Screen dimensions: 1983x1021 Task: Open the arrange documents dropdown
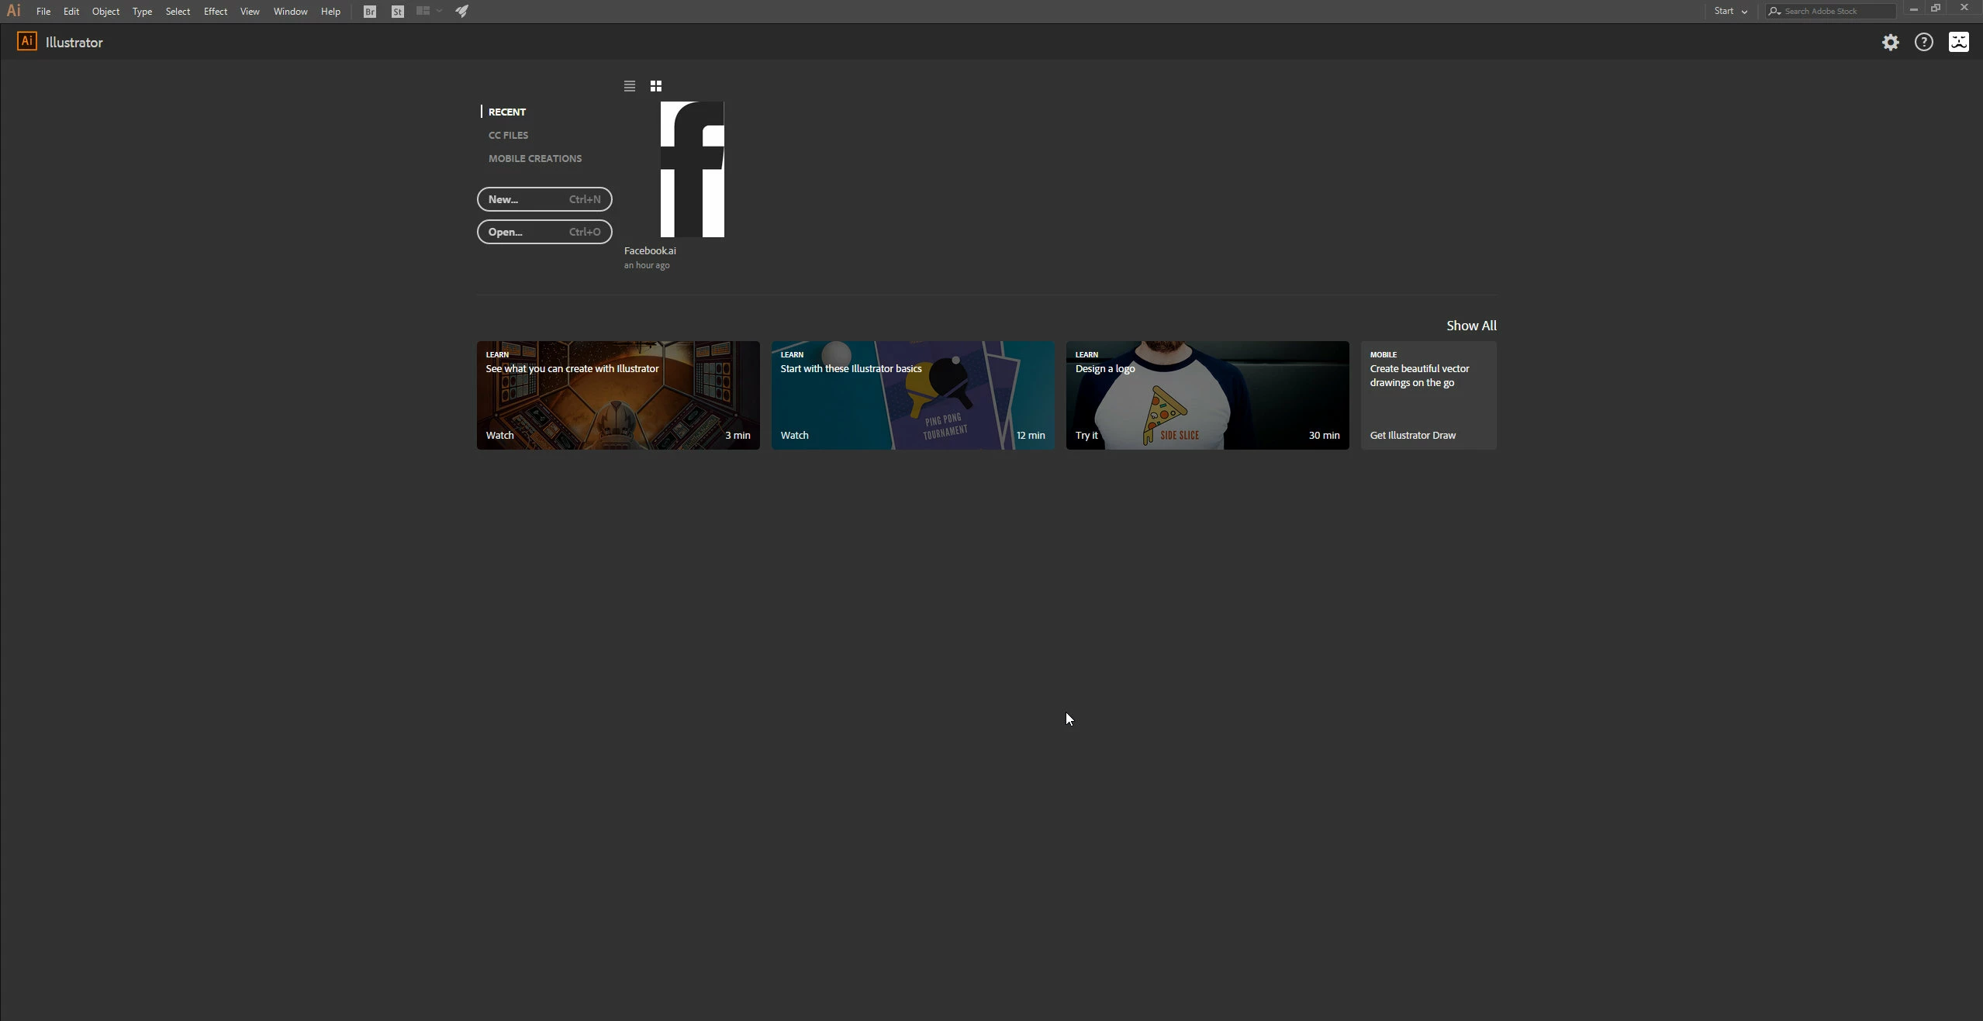point(428,12)
